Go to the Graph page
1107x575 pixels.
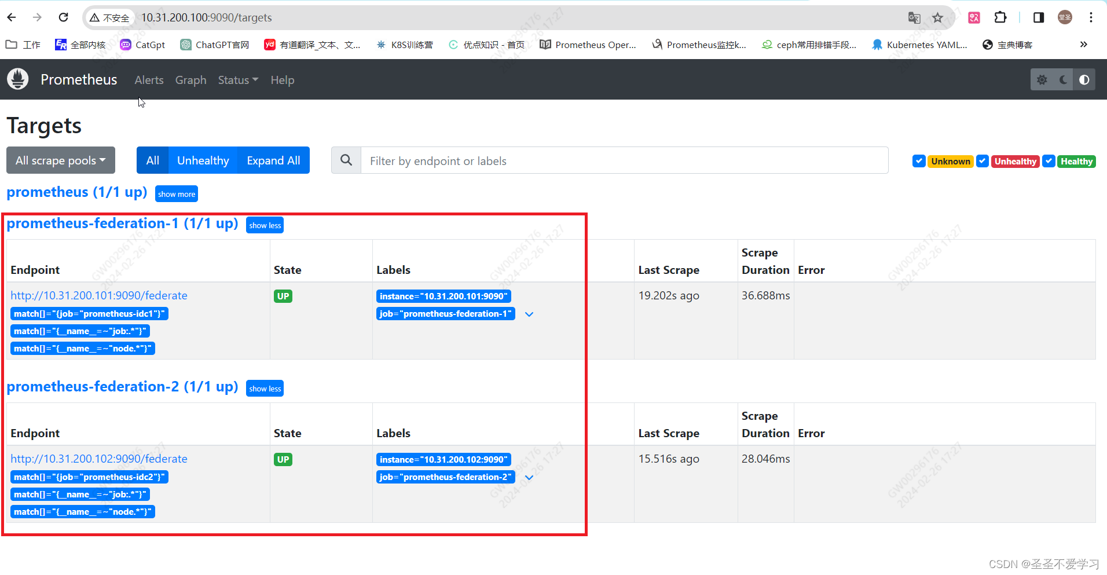(190, 80)
